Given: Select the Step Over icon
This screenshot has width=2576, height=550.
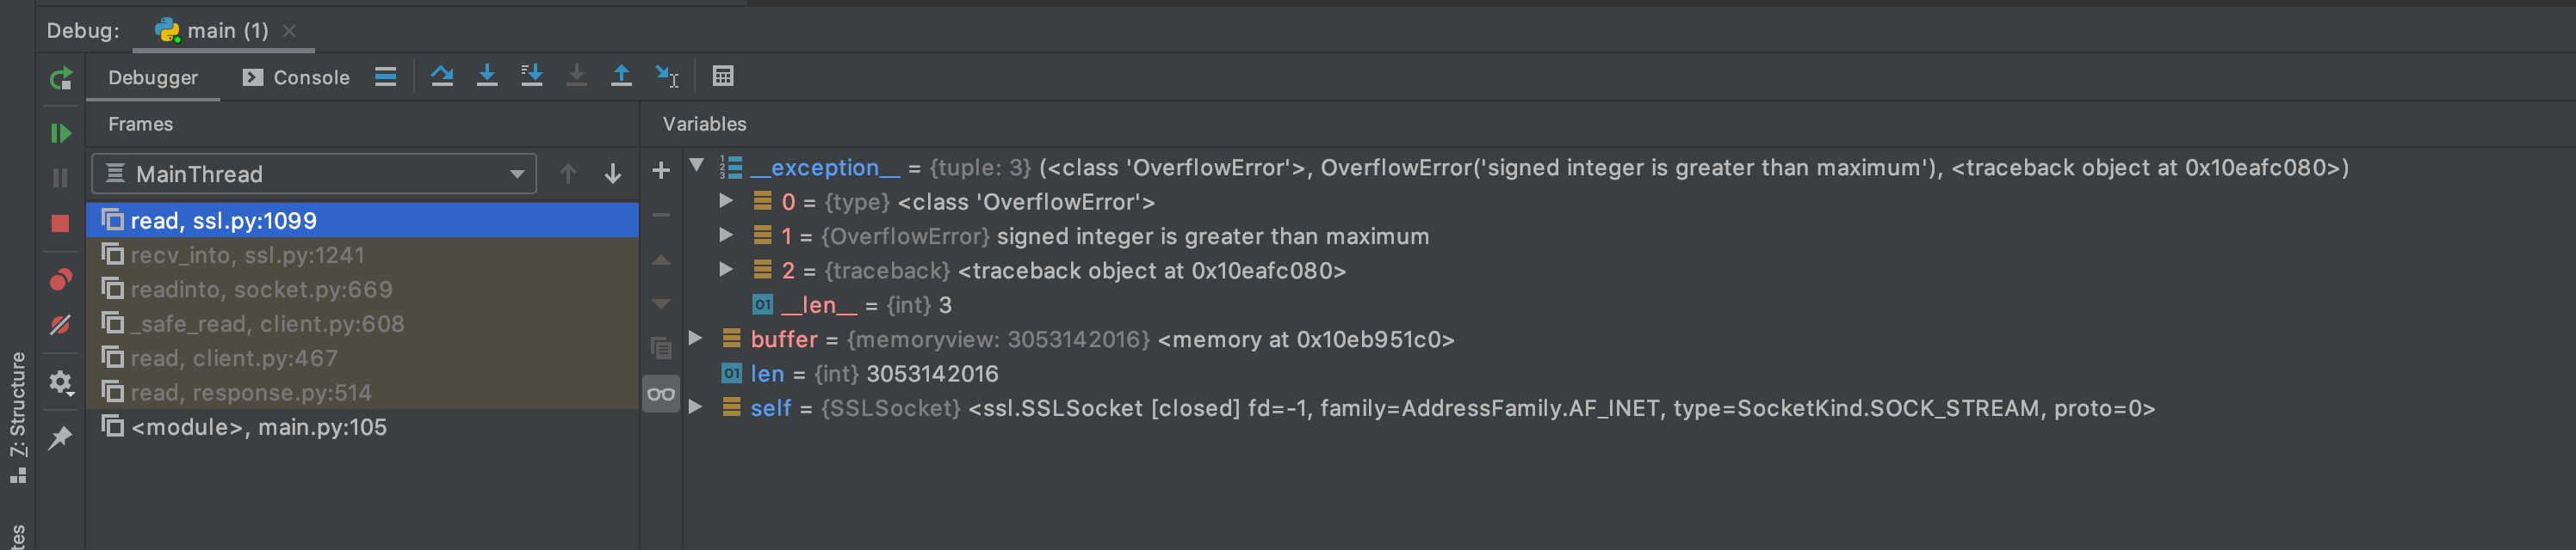Looking at the screenshot, I should click(x=443, y=76).
